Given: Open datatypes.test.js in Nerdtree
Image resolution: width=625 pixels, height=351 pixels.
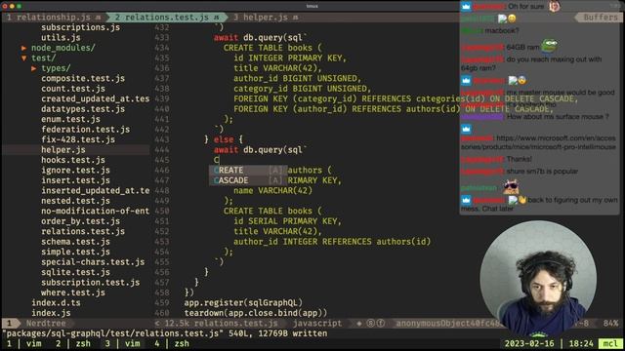Looking at the screenshot, I should [x=83, y=109].
